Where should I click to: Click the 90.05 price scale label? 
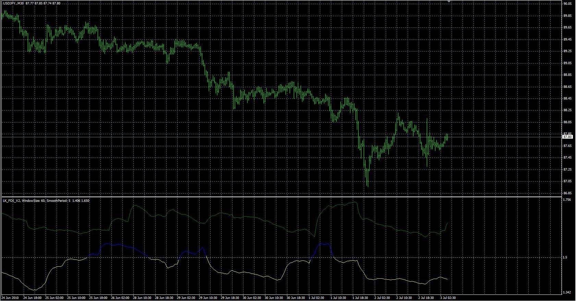click(x=567, y=4)
